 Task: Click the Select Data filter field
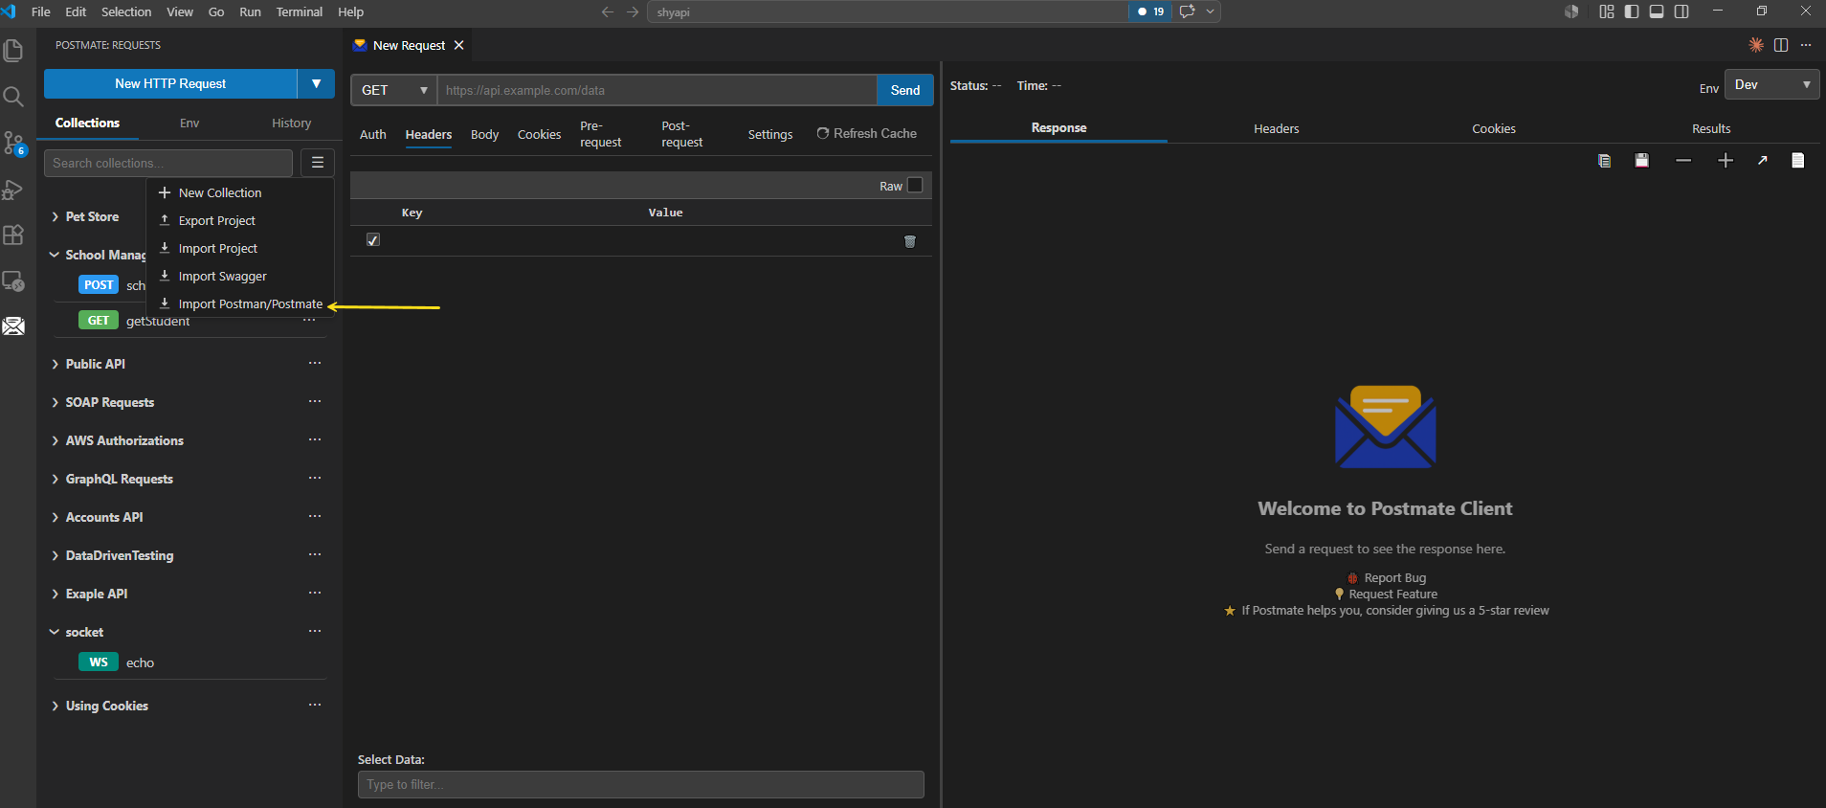[x=641, y=784]
